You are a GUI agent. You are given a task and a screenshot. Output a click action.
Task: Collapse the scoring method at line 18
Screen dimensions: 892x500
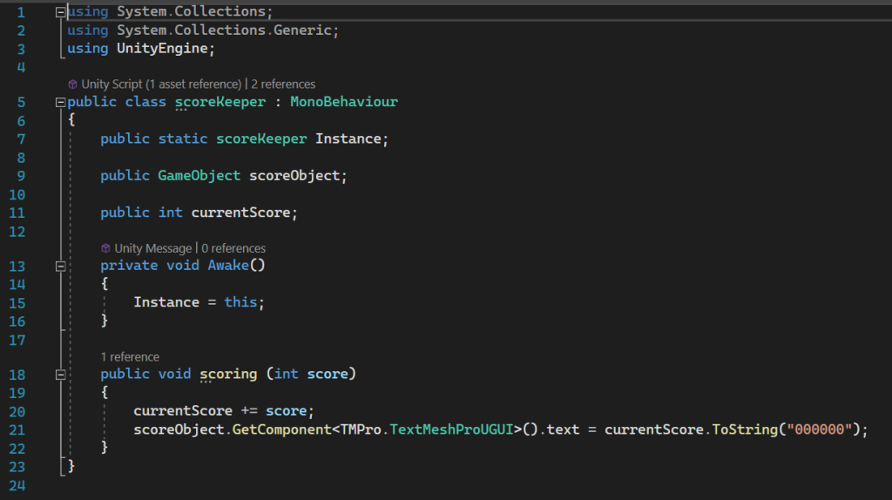(60, 375)
